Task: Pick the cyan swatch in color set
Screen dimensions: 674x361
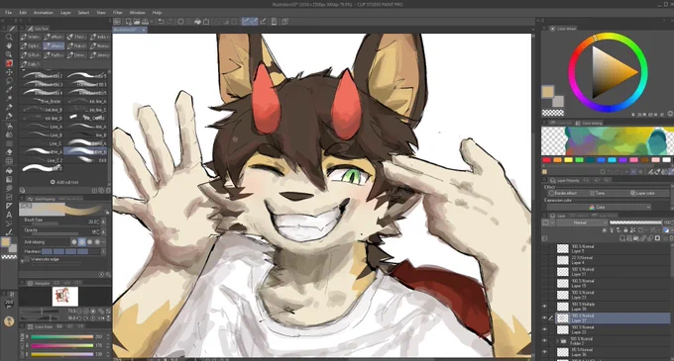Action: (612, 160)
